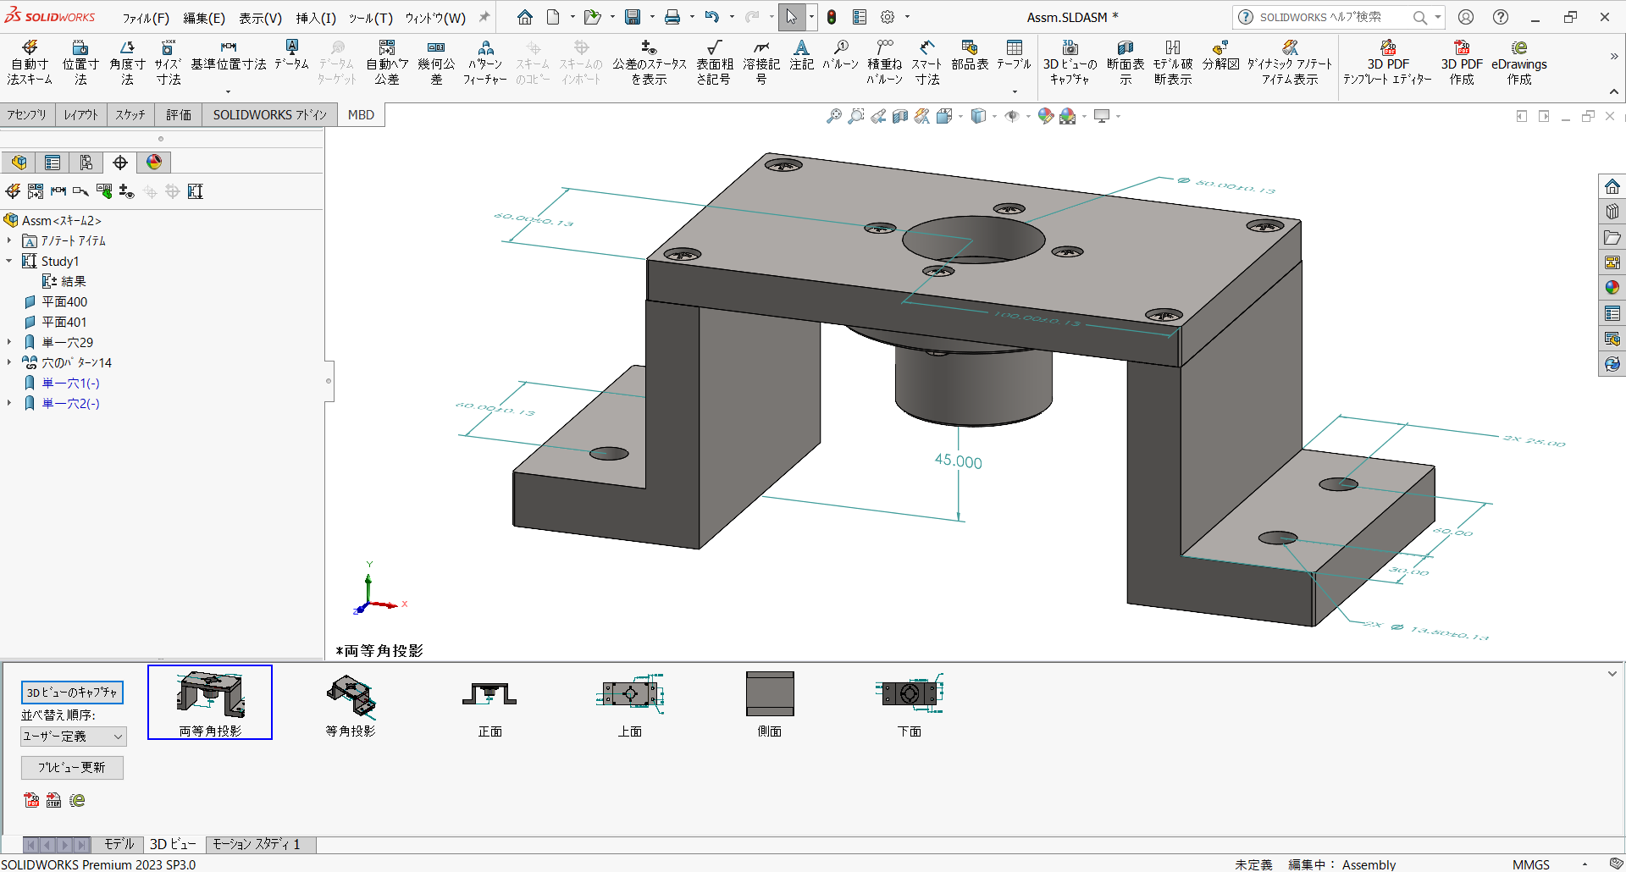Click the Auto Dimension Scheme tool
1626x872 pixels.
(30, 63)
